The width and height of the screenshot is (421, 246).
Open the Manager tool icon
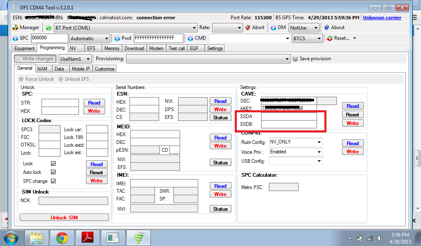[x=16, y=27]
